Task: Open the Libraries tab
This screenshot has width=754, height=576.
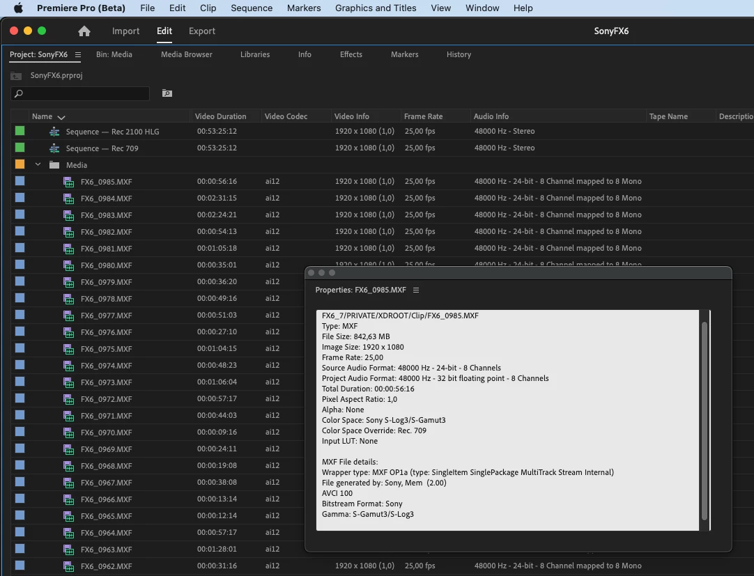Action: pyautogui.click(x=255, y=54)
